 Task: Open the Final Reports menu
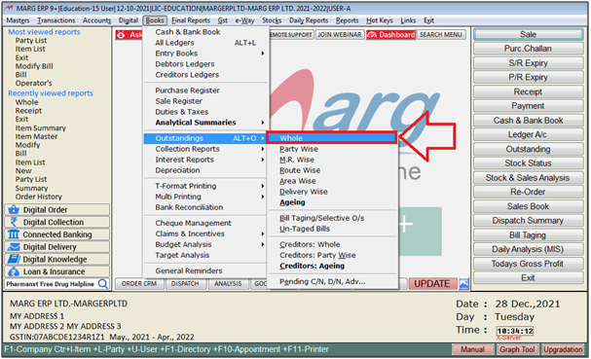tap(191, 20)
